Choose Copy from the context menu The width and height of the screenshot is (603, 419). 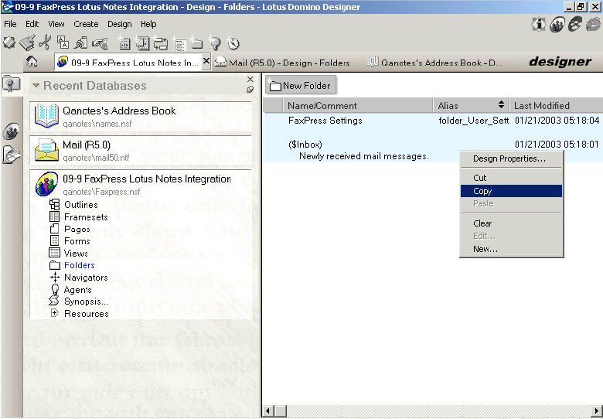482,191
